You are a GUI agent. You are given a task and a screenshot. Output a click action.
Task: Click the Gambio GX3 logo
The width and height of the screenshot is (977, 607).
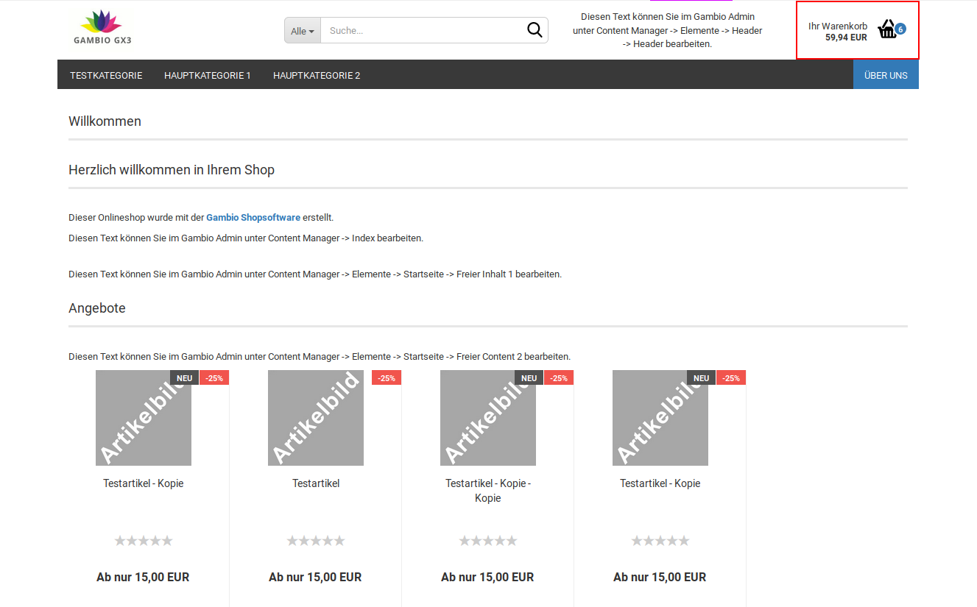click(102, 28)
